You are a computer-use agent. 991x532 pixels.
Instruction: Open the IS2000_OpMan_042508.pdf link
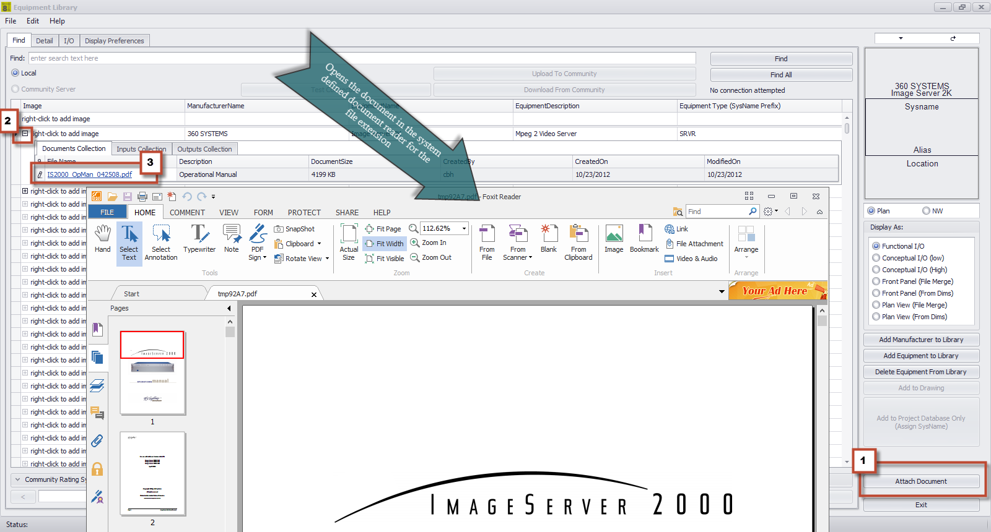click(x=90, y=174)
